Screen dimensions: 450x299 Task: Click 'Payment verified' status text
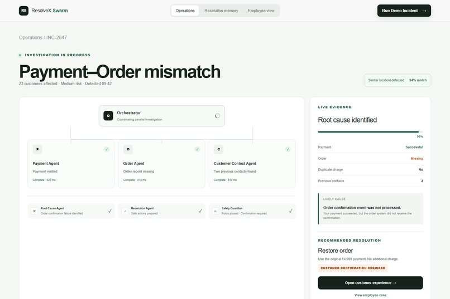(45, 171)
